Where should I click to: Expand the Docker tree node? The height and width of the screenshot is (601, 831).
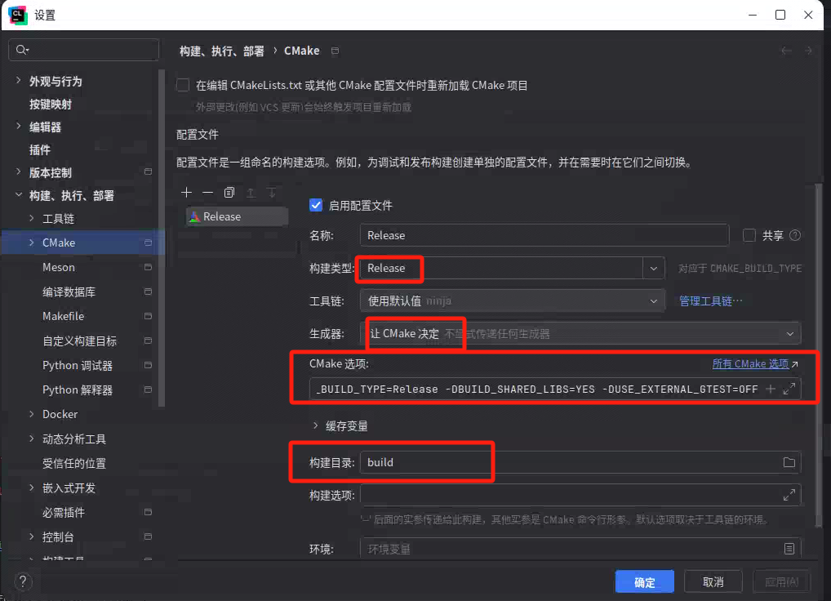(x=32, y=414)
